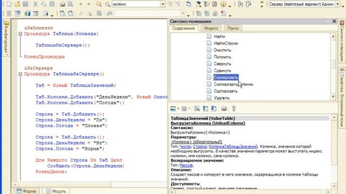Image resolution: width=346 pixels, height=194 pixels.
Task: Click the Redo arrow icon
Action: click(x=89, y=4)
